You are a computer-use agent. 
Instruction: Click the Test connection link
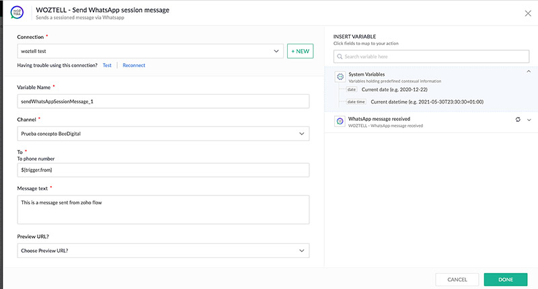pos(107,65)
